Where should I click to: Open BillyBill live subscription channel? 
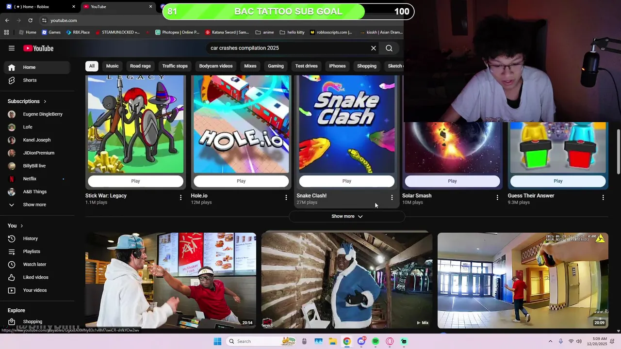click(37, 166)
